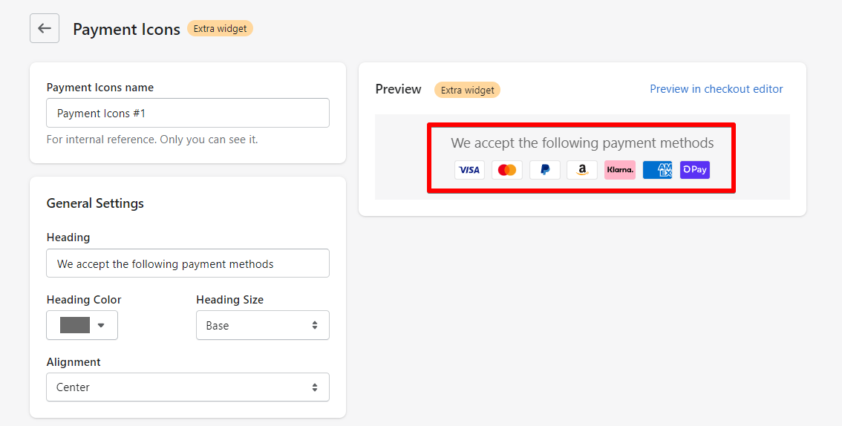842x426 pixels.
Task: Click the 'General Settings' section title
Action: coord(95,203)
